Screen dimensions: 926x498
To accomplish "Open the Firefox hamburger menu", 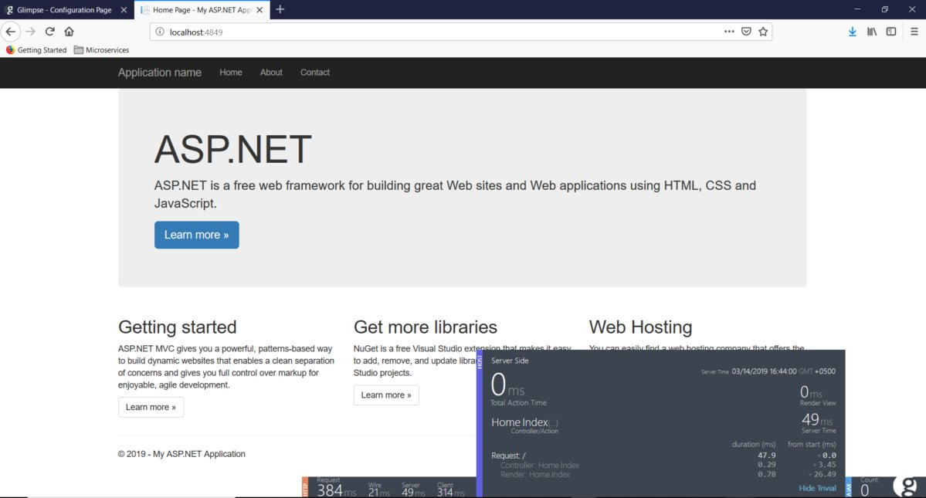I will pyautogui.click(x=914, y=32).
